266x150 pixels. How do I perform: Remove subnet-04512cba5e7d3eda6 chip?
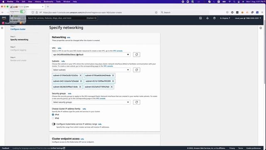coord(81,81)
